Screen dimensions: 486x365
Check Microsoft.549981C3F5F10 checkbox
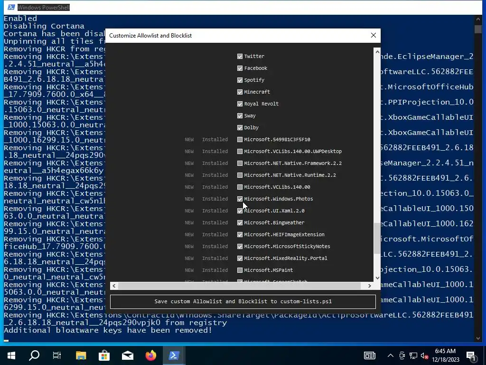point(240,139)
